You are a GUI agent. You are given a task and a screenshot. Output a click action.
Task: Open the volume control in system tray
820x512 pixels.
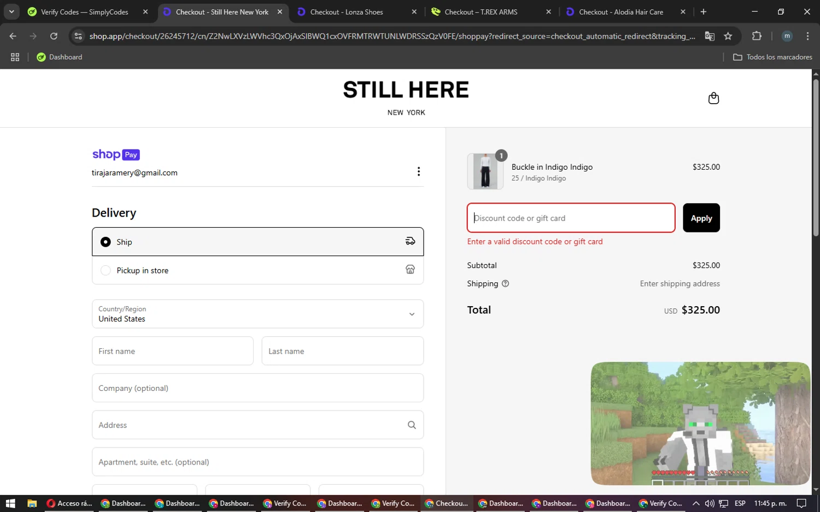709,503
